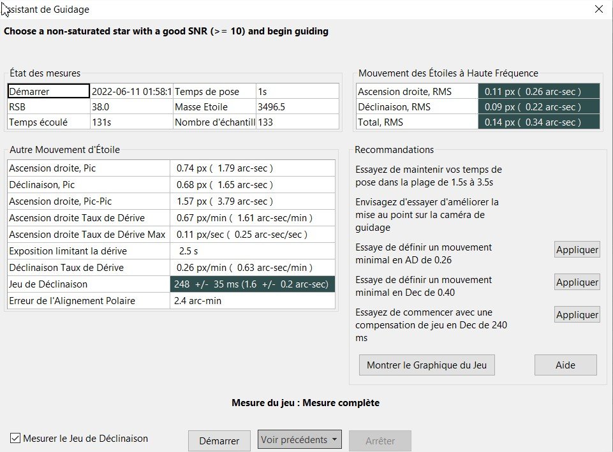Viewport: 613px width, 452px height.
Task: Click the Ascension droite, RMS value cell
Action: (539, 92)
